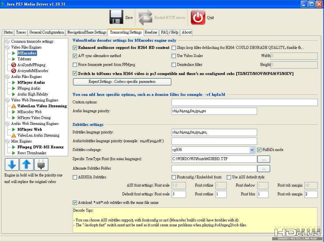Click the Default Font sub margin field with value 2
The image size is (324, 242).
click(x=311, y=194)
